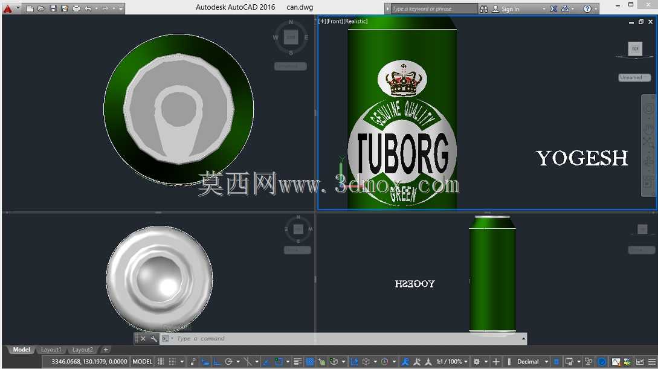Expand command line recent commands arrow
The width and height of the screenshot is (658, 369).
pyautogui.click(x=172, y=338)
